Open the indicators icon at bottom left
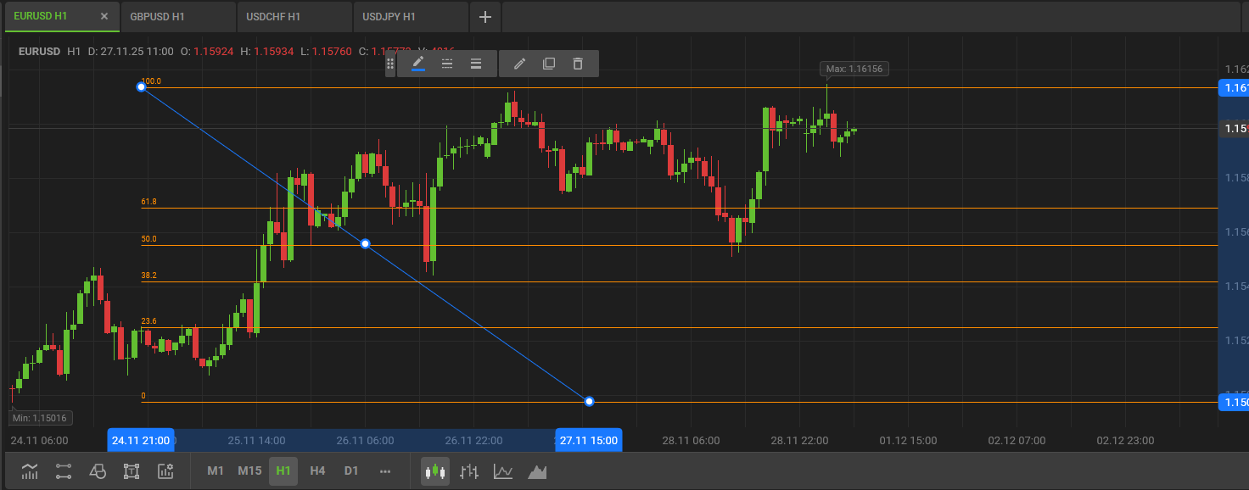This screenshot has width=1249, height=490. tap(30, 471)
